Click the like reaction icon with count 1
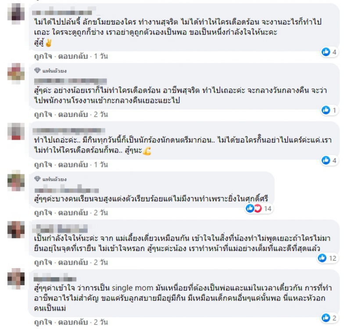351x329 pixels. pyautogui.click(x=326, y=110)
